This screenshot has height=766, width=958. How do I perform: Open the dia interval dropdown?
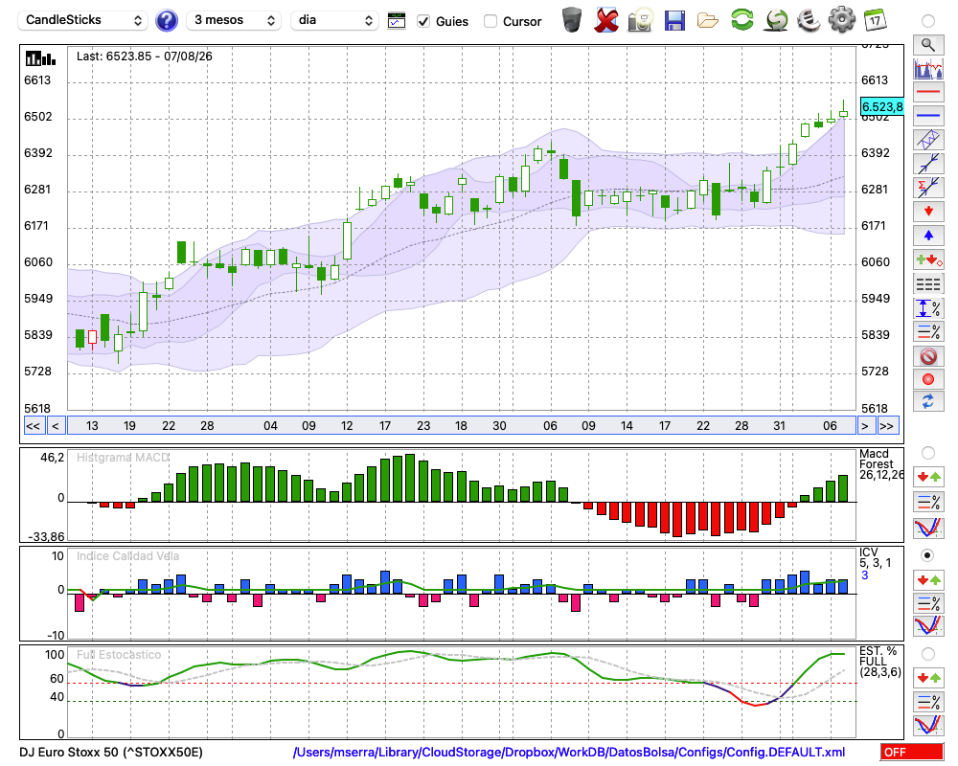[x=334, y=20]
